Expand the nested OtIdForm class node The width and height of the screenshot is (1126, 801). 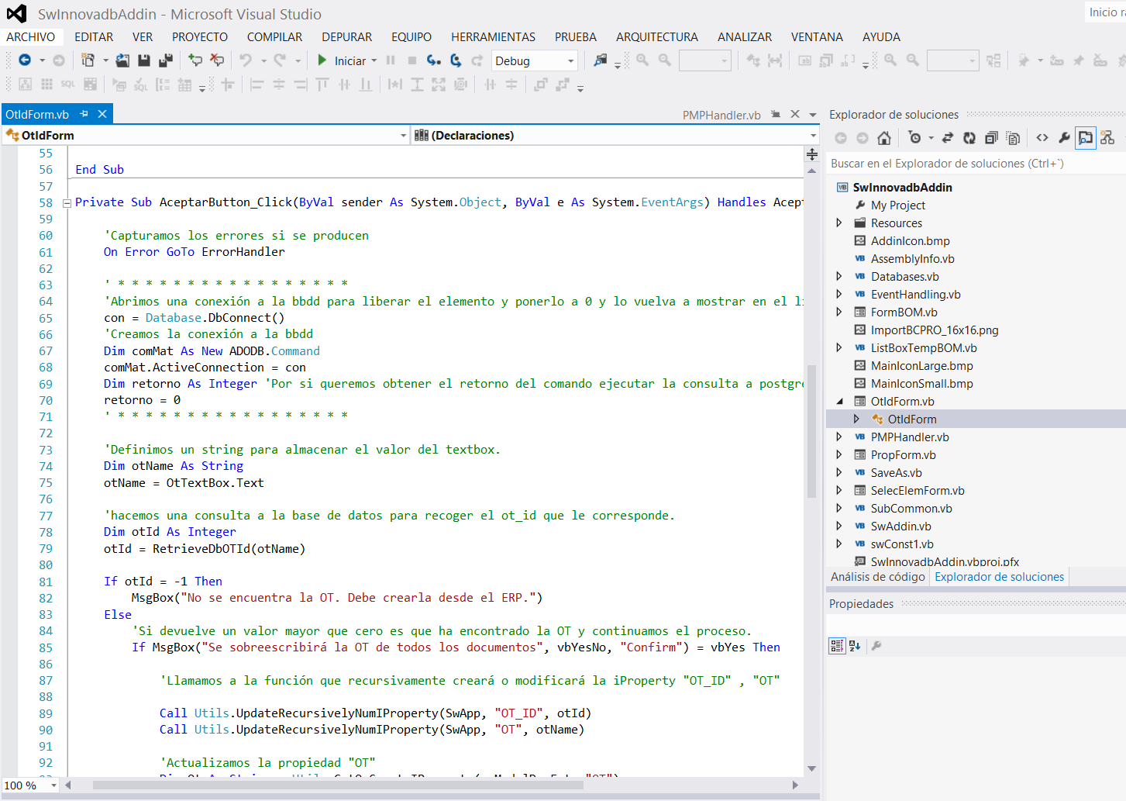[x=856, y=419]
